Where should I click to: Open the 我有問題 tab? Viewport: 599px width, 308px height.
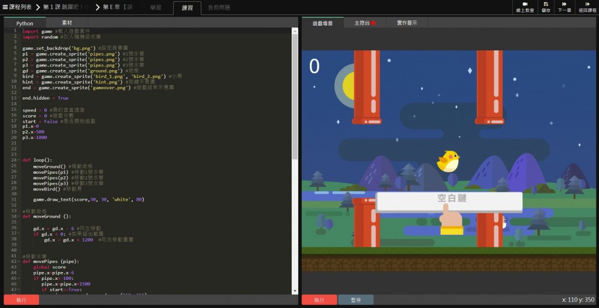(x=219, y=7)
